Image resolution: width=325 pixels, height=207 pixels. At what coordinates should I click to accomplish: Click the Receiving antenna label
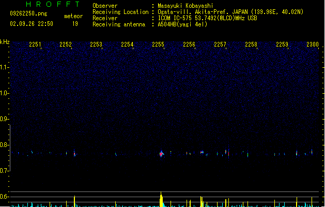pos(119,24)
